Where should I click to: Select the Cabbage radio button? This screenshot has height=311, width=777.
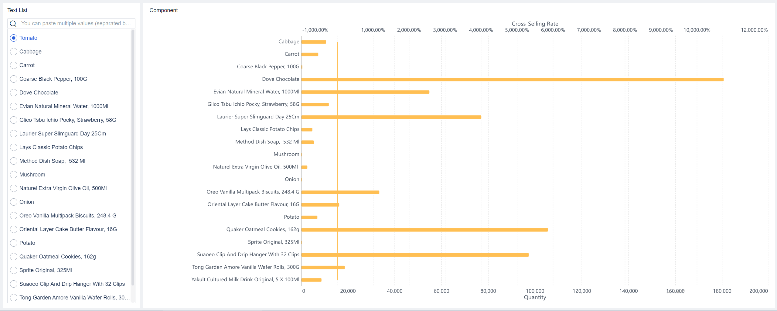coord(13,52)
